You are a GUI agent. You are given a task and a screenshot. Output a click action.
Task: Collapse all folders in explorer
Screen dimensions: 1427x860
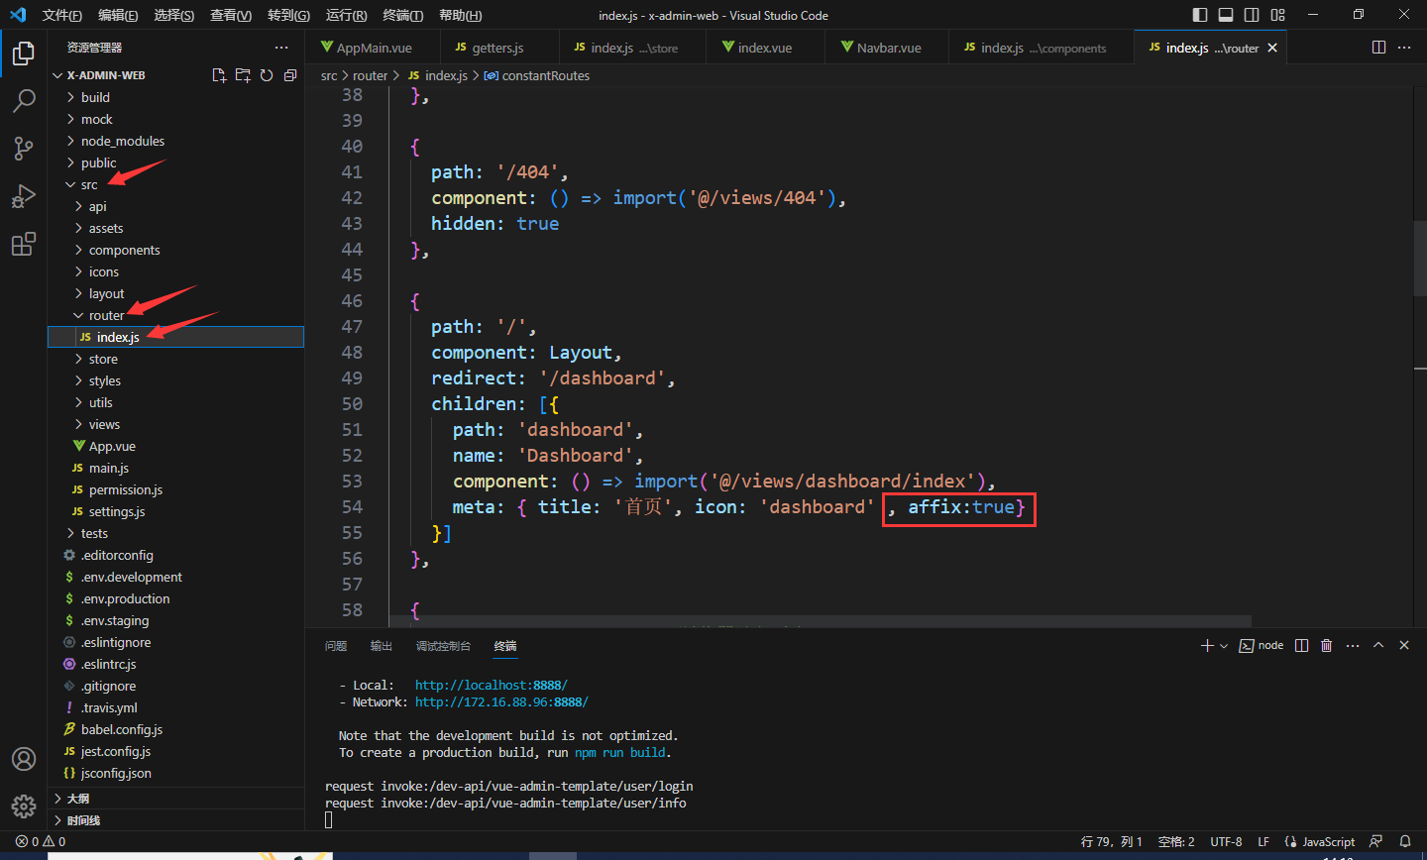point(290,75)
